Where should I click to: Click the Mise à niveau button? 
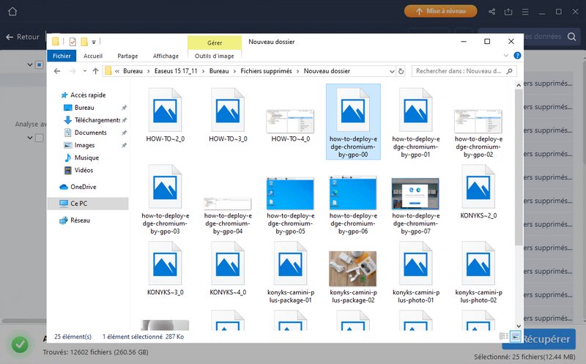[x=441, y=11]
